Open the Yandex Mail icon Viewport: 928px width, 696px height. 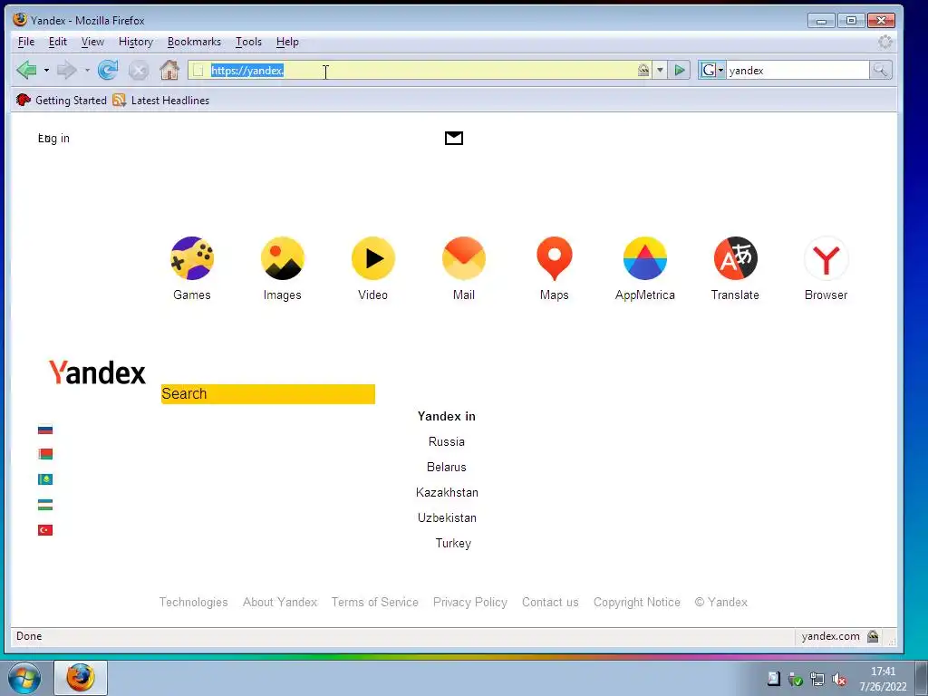pyautogui.click(x=463, y=258)
